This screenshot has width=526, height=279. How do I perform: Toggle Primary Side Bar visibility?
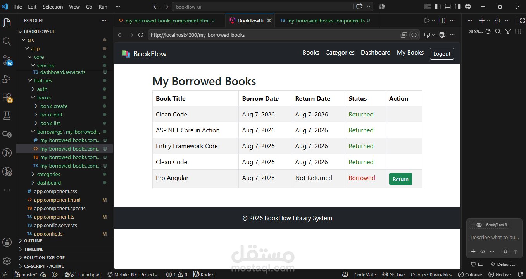click(438, 7)
